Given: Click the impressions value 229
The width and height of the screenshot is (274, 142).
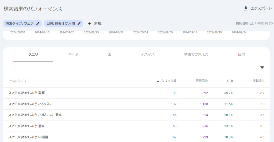Looking at the screenshot, I should [205, 137].
